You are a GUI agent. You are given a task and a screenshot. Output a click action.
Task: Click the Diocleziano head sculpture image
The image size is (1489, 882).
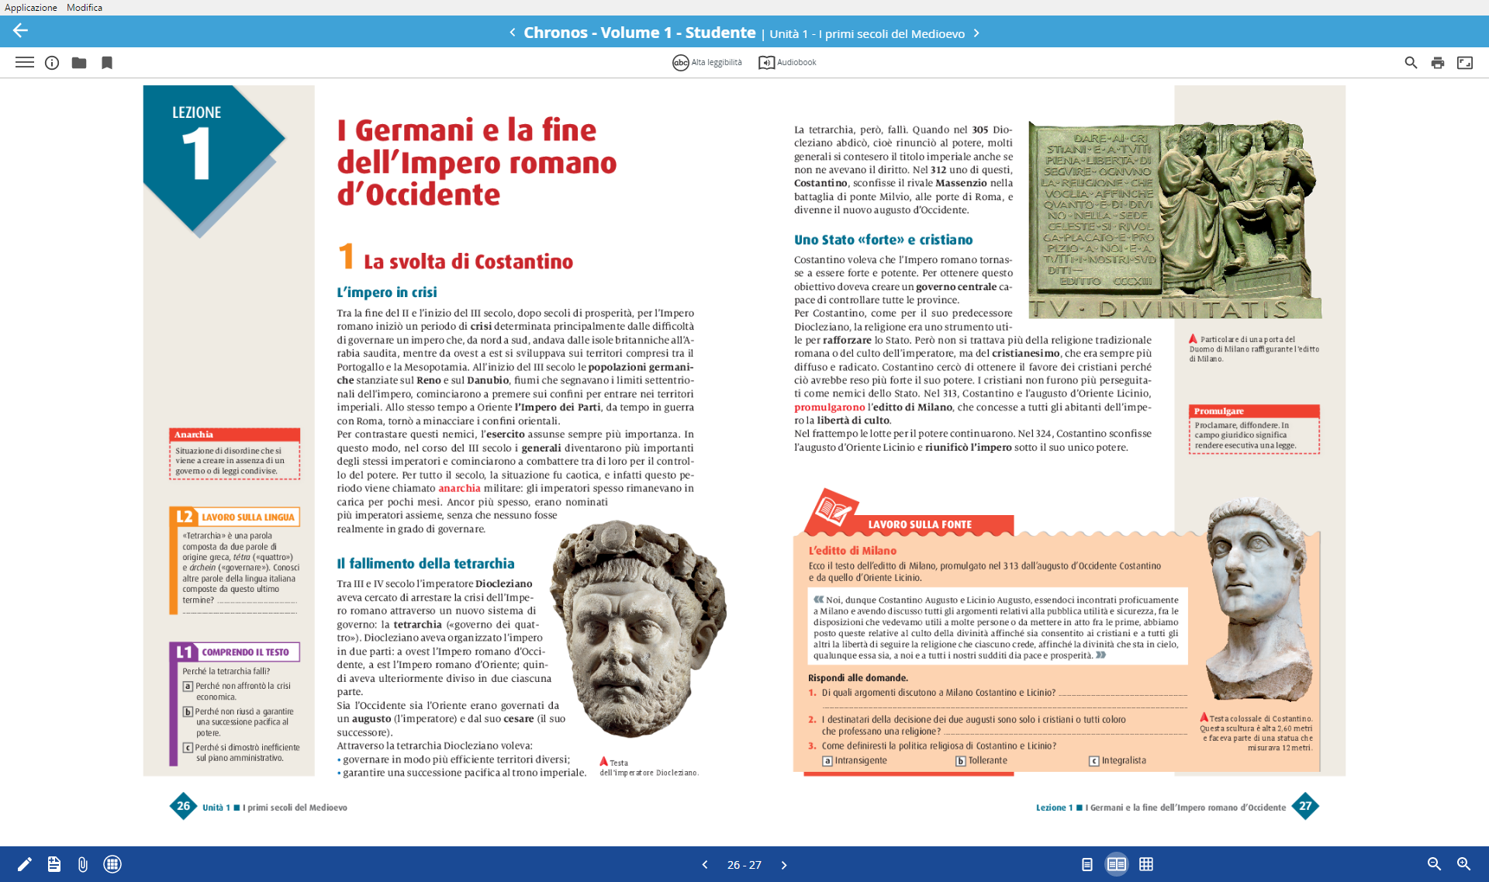point(637,628)
